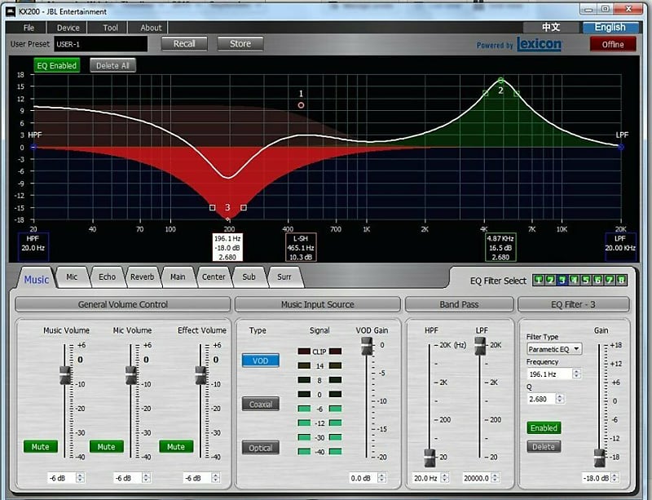Select EQ filter 2 button
652x500 pixels.
click(551, 281)
